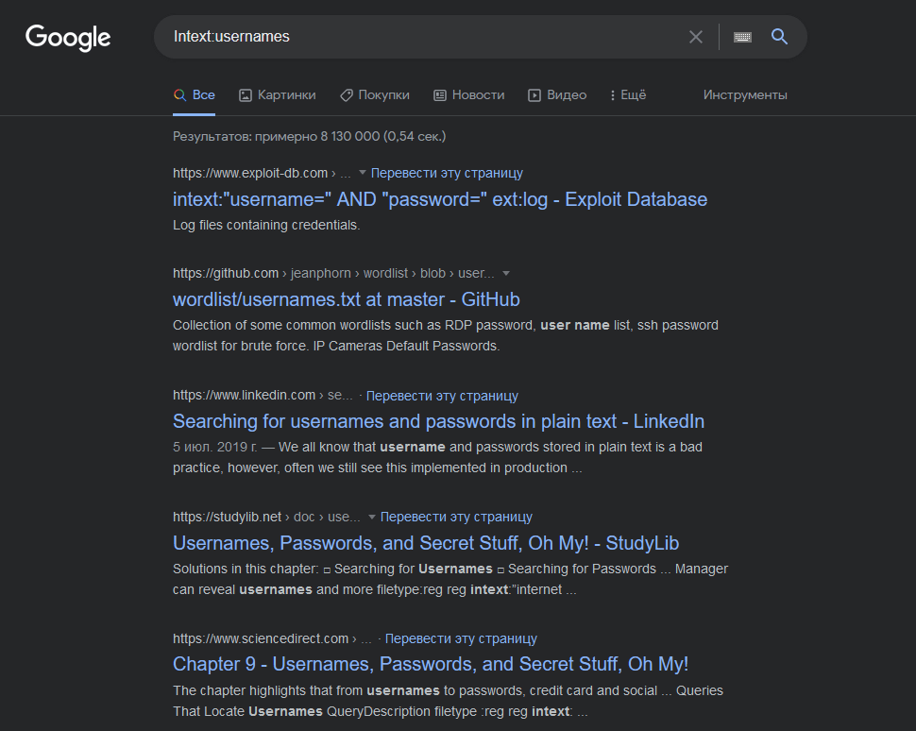Click the Google logo

(x=68, y=38)
